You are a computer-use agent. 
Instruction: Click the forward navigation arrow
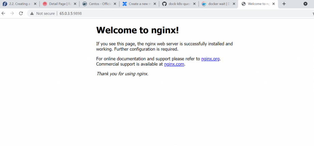[x=12, y=13]
